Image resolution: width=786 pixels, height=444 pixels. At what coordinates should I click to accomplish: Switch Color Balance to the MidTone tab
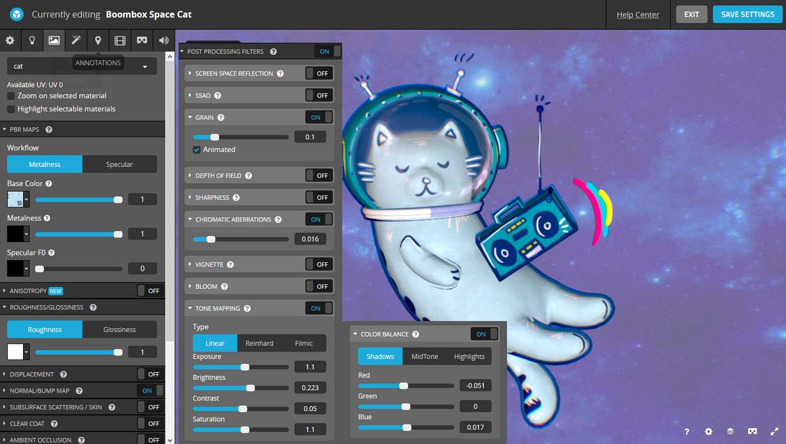coord(425,357)
